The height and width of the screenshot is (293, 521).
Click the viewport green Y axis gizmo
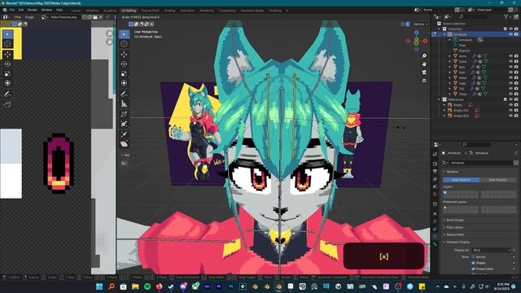click(x=416, y=43)
